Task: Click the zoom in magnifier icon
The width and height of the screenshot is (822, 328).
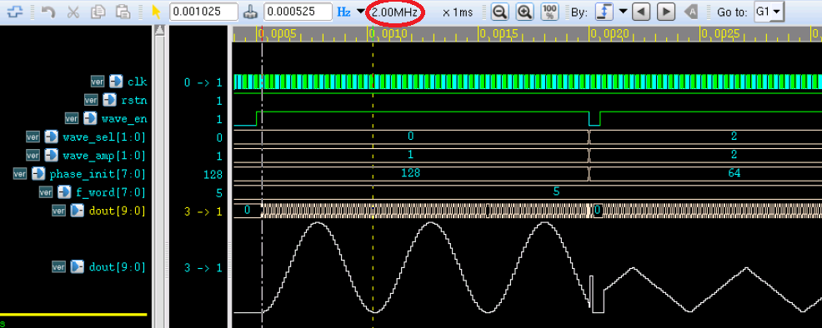Action: point(524,12)
